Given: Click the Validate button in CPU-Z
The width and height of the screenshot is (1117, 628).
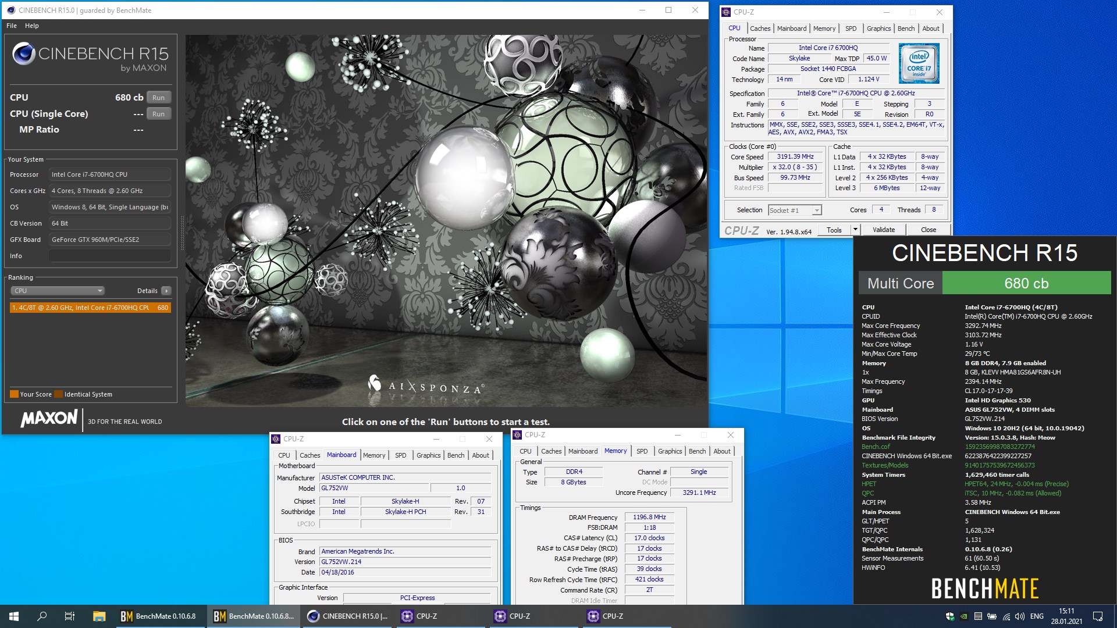Looking at the screenshot, I should (884, 230).
